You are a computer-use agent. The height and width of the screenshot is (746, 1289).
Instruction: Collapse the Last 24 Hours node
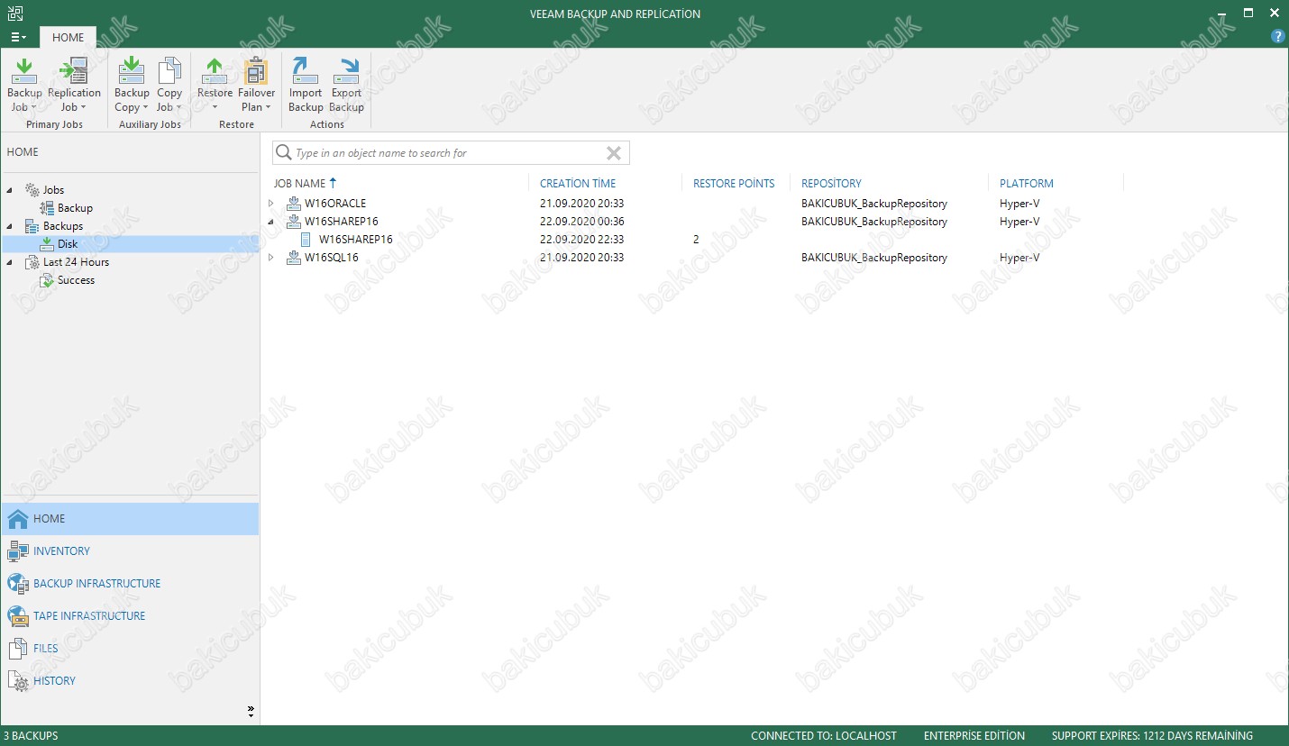click(x=10, y=262)
